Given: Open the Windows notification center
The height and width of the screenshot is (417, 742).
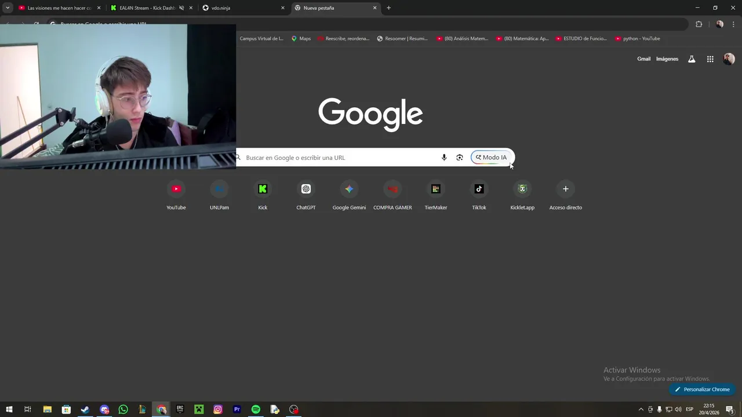Looking at the screenshot, I should point(730,409).
